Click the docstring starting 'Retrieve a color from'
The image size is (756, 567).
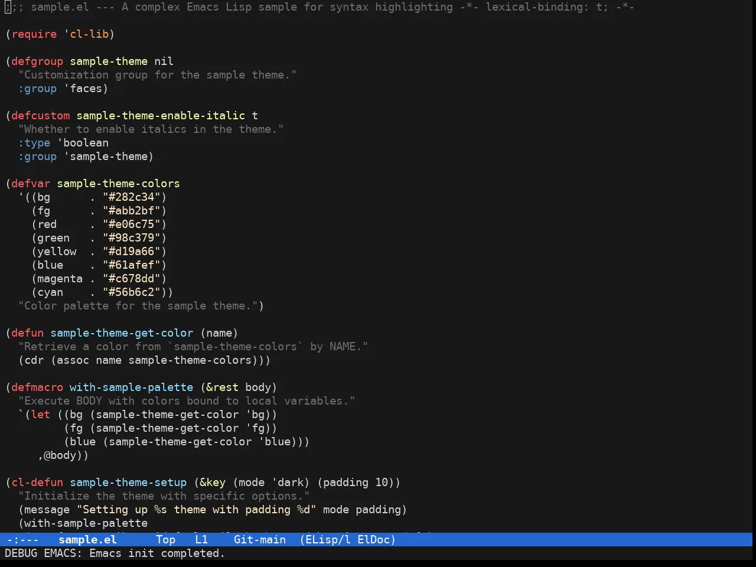click(x=193, y=347)
